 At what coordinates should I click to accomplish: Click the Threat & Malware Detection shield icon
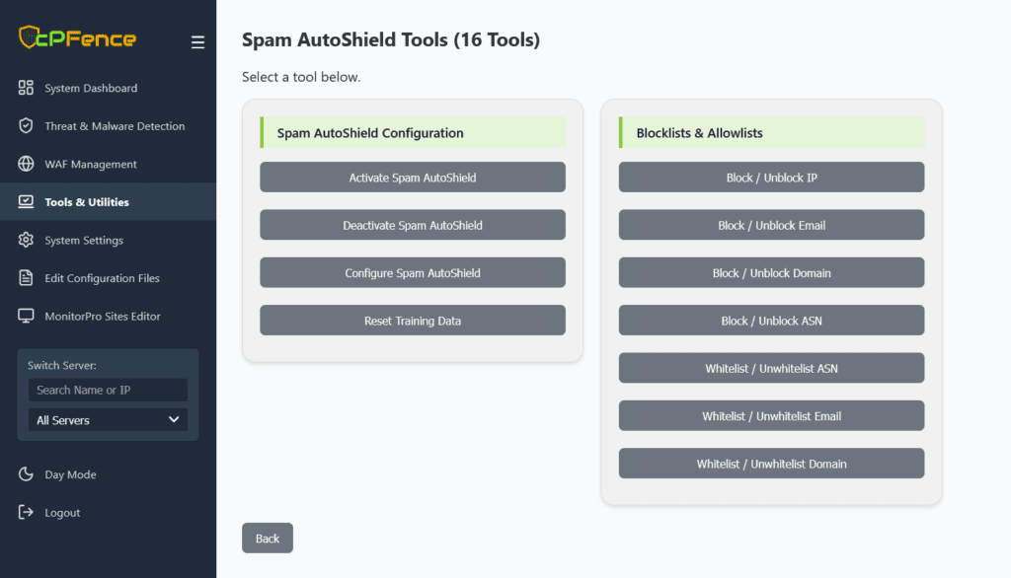pos(27,126)
